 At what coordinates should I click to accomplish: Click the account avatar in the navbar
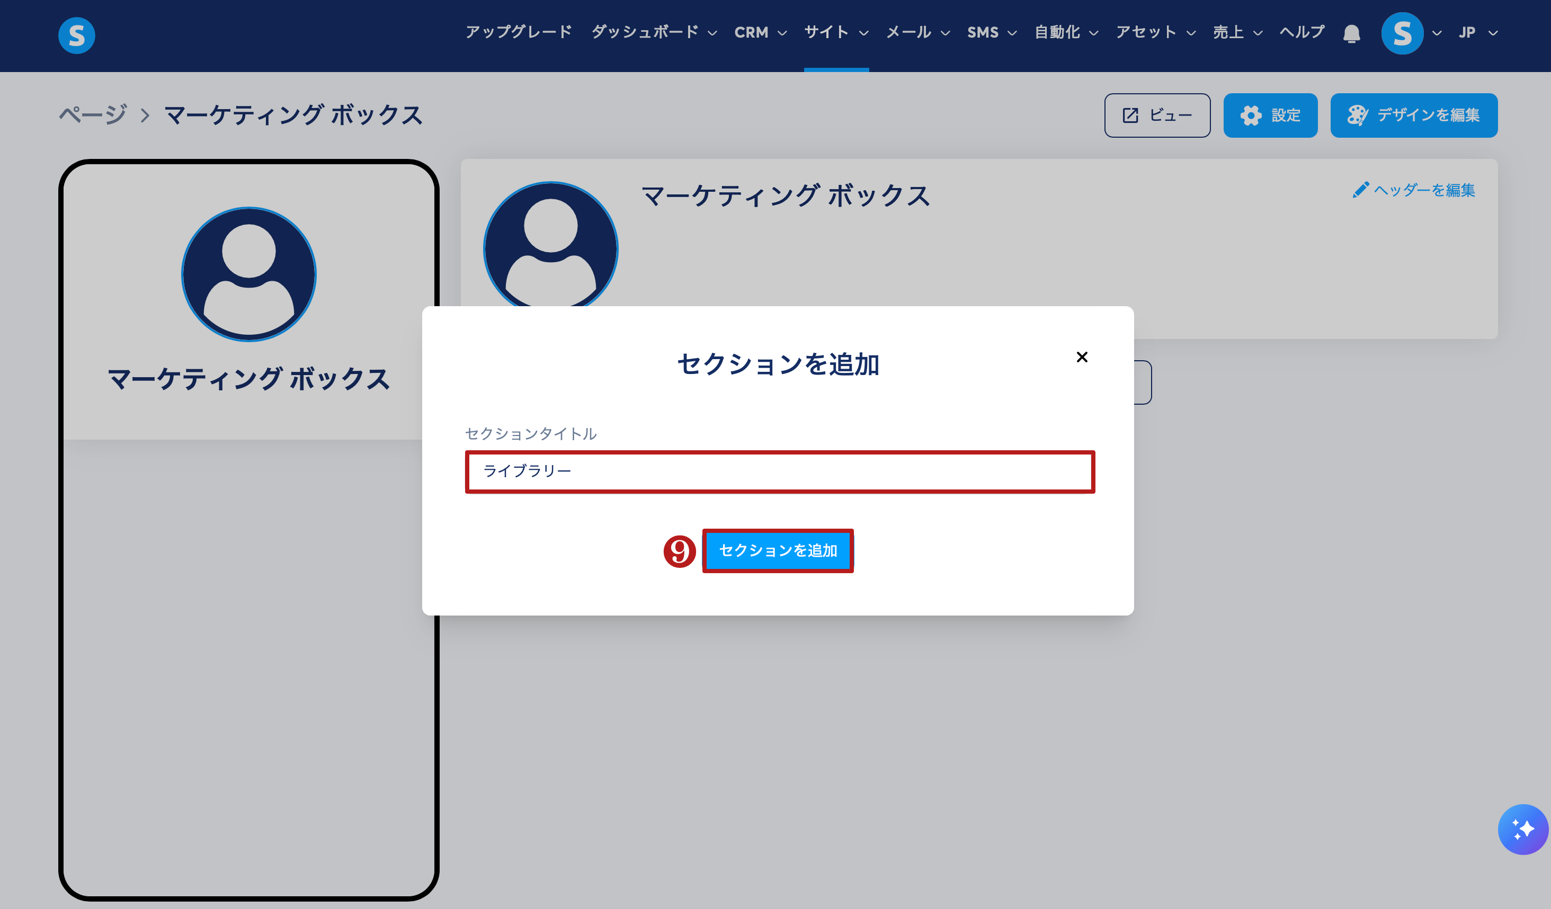1402,33
